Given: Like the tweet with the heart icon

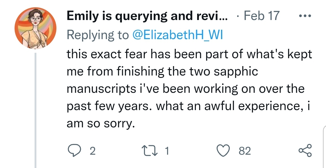Looking at the screenshot, I should click(x=223, y=150).
